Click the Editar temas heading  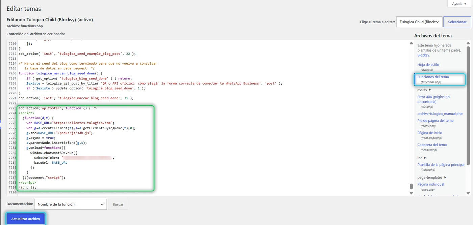[x=24, y=9]
